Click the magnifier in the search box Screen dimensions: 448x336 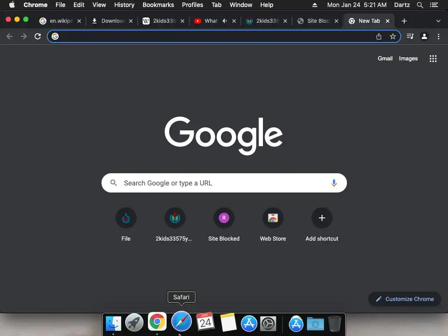point(114,183)
